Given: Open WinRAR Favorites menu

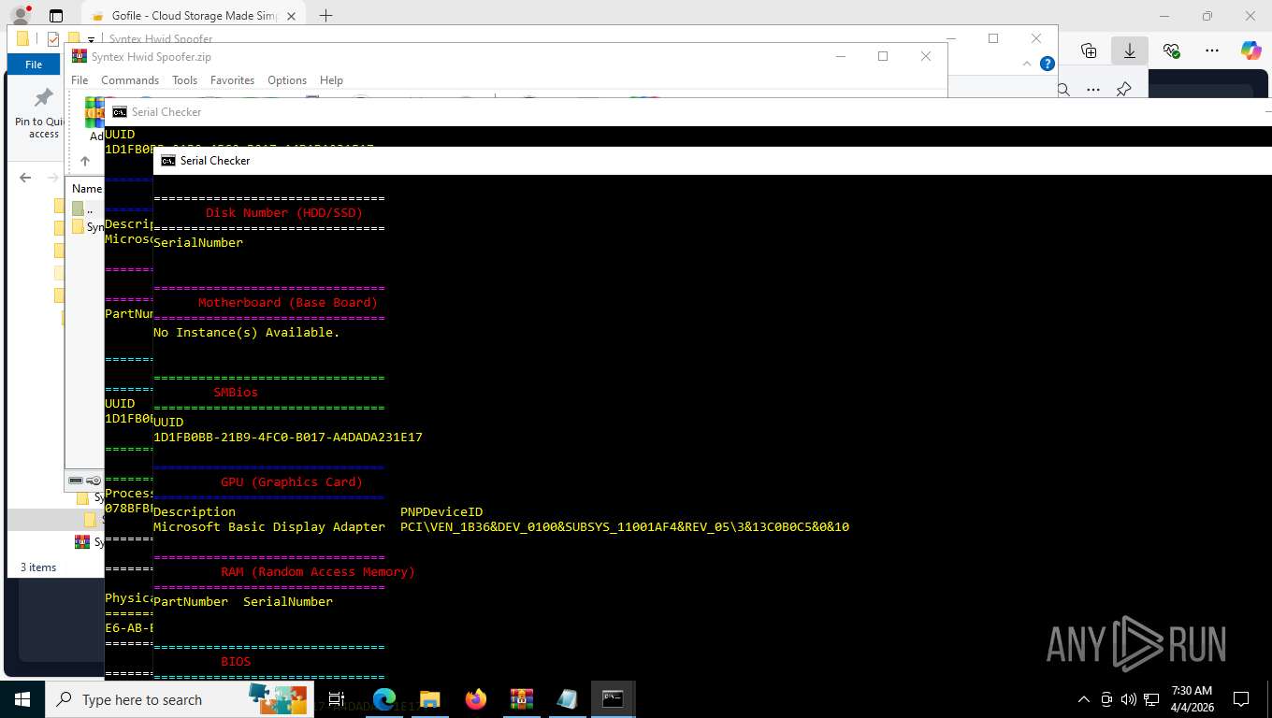Looking at the screenshot, I should coord(232,80).
